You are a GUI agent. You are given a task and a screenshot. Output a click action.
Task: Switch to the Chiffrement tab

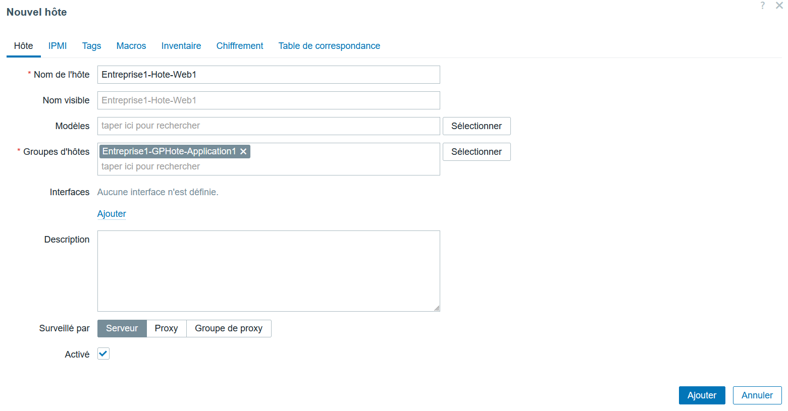(x=240, y=46)
